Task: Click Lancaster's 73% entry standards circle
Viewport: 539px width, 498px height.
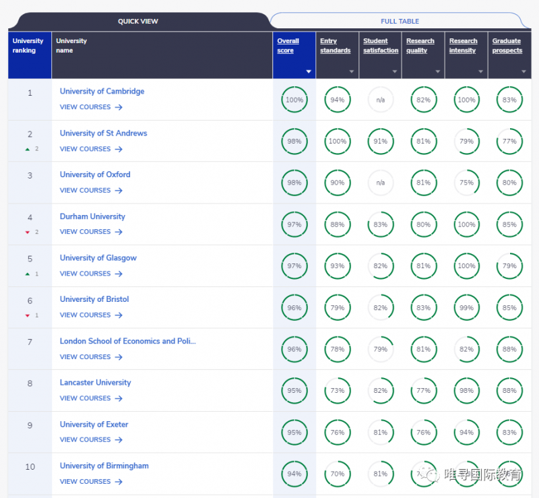Action: tap(338, 391)
